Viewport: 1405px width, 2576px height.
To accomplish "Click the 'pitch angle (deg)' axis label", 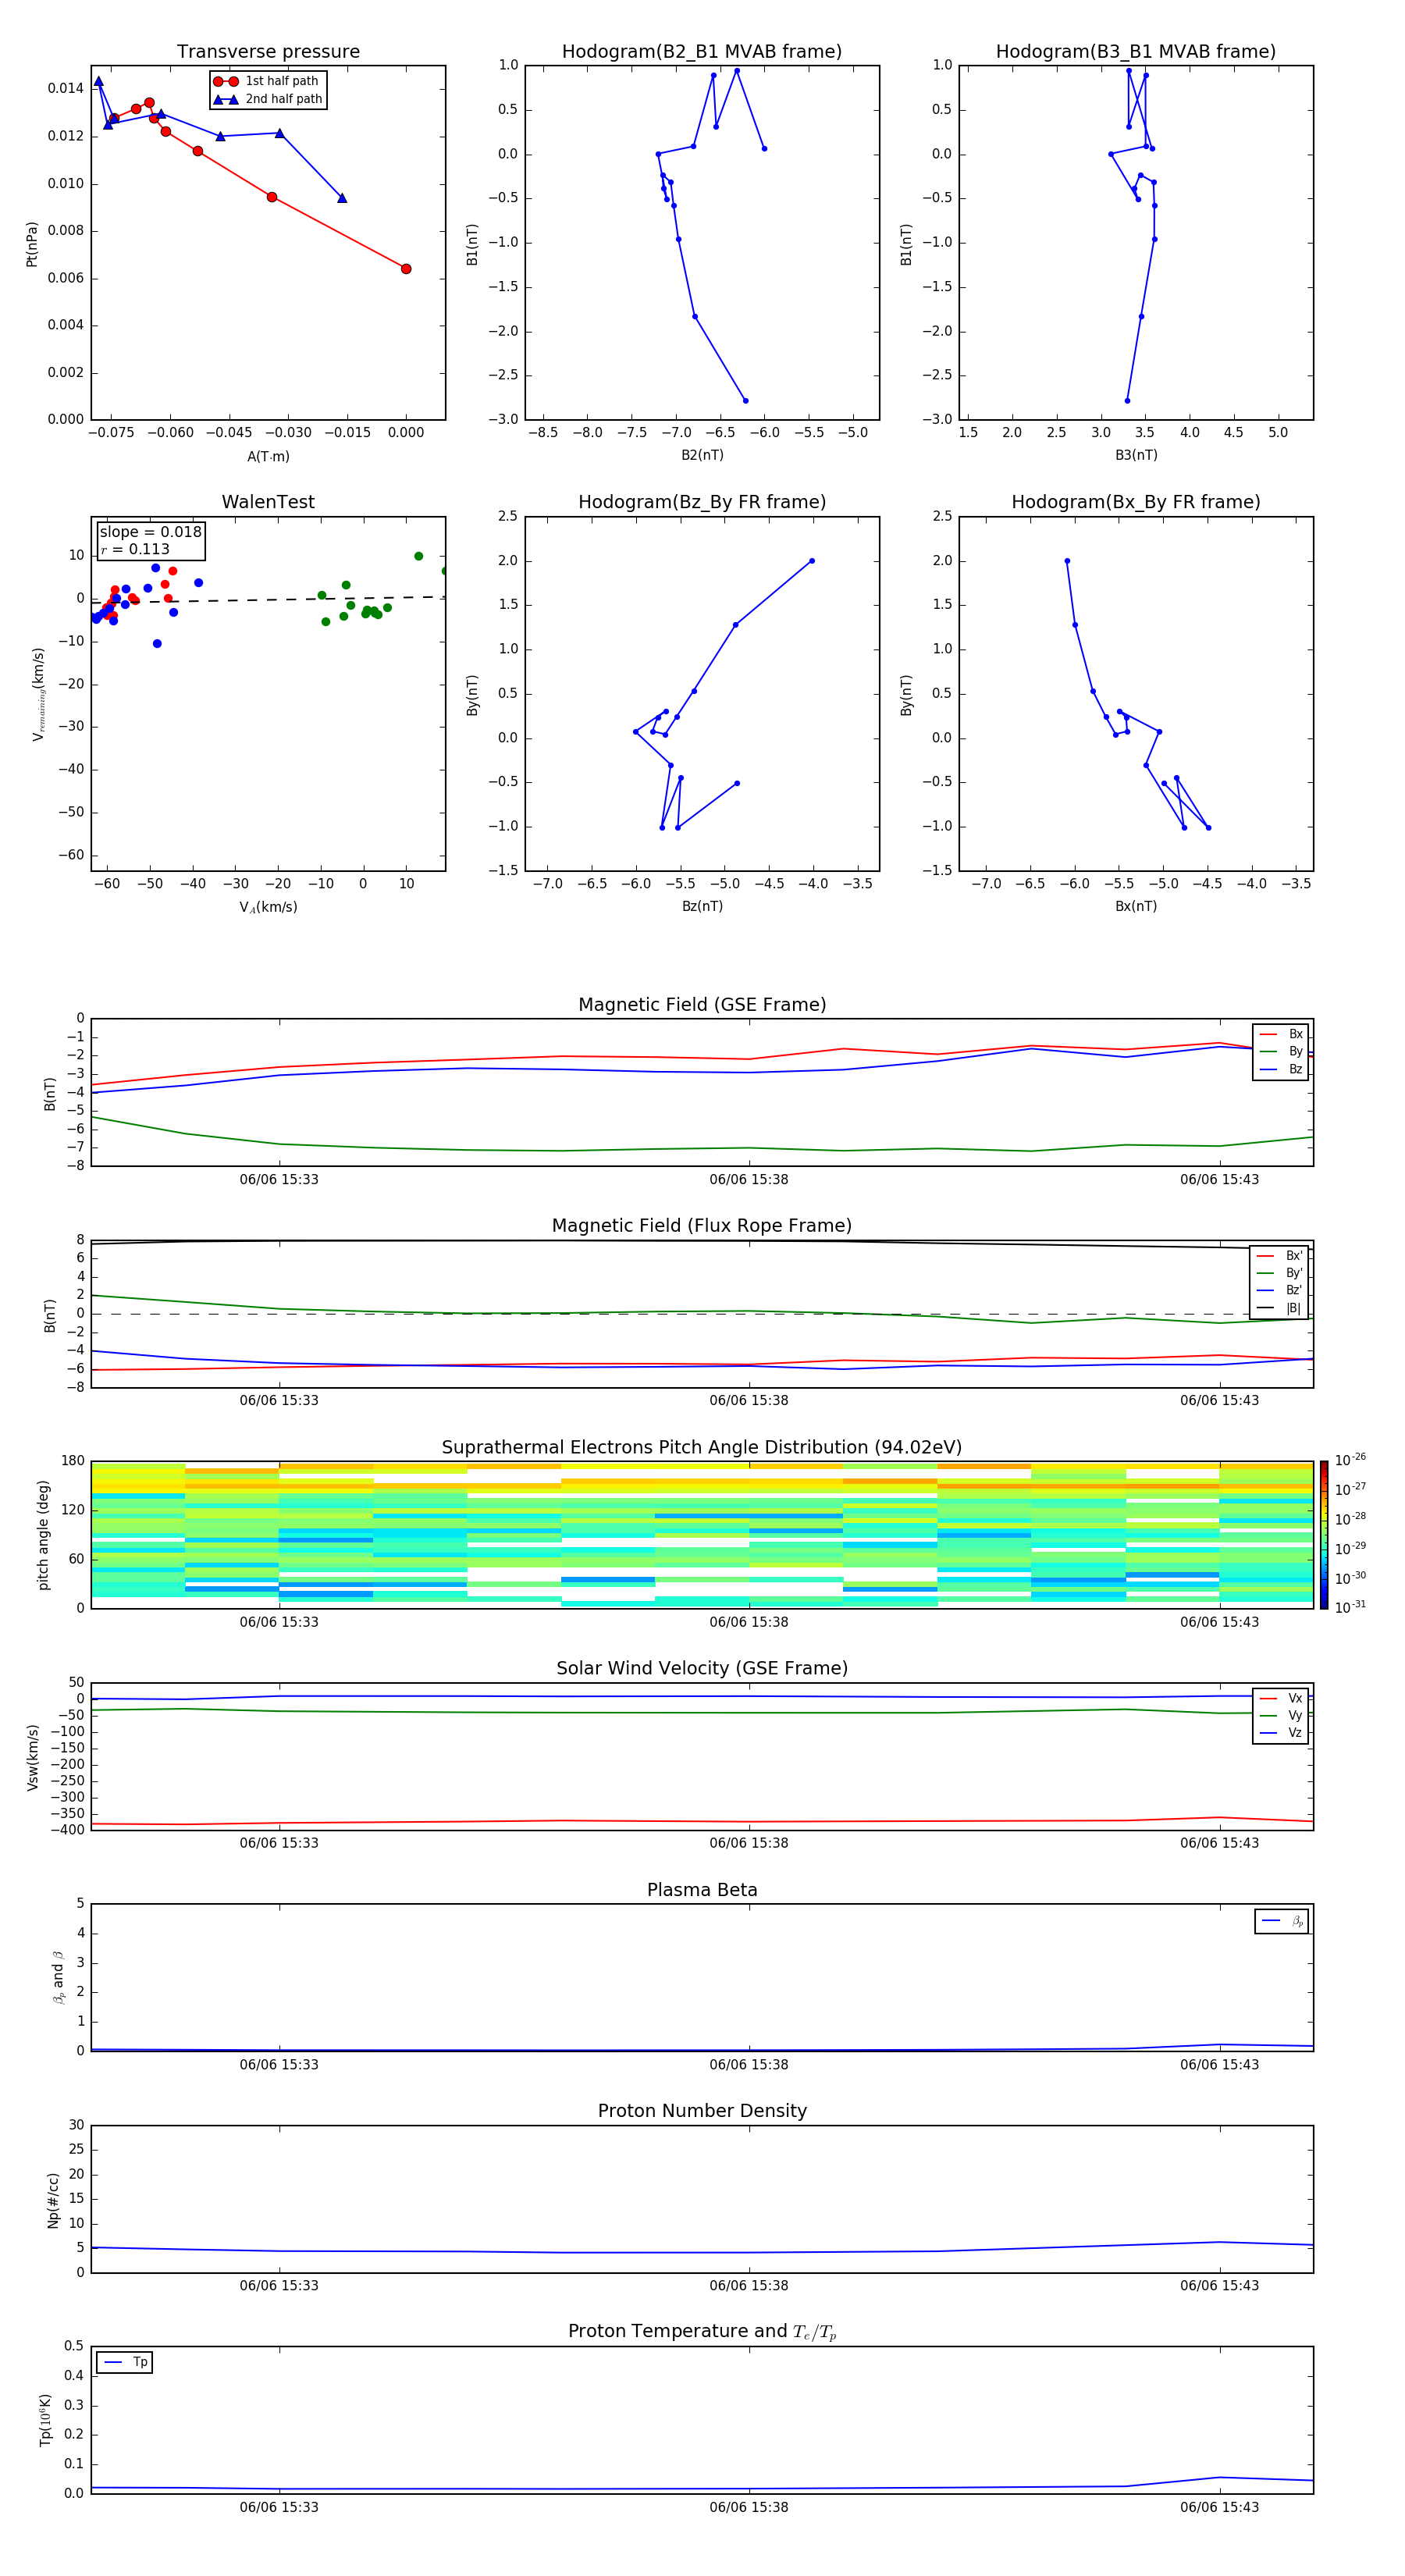I will coord(43,1535).
